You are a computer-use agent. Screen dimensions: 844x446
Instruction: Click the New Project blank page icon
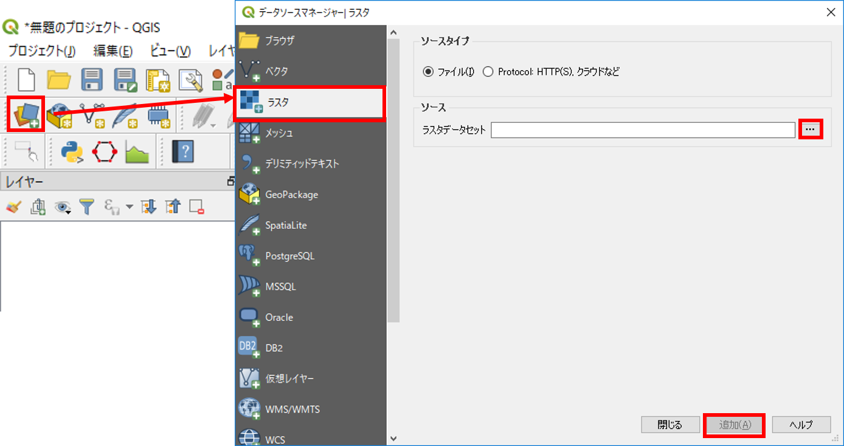coord(26,80)
